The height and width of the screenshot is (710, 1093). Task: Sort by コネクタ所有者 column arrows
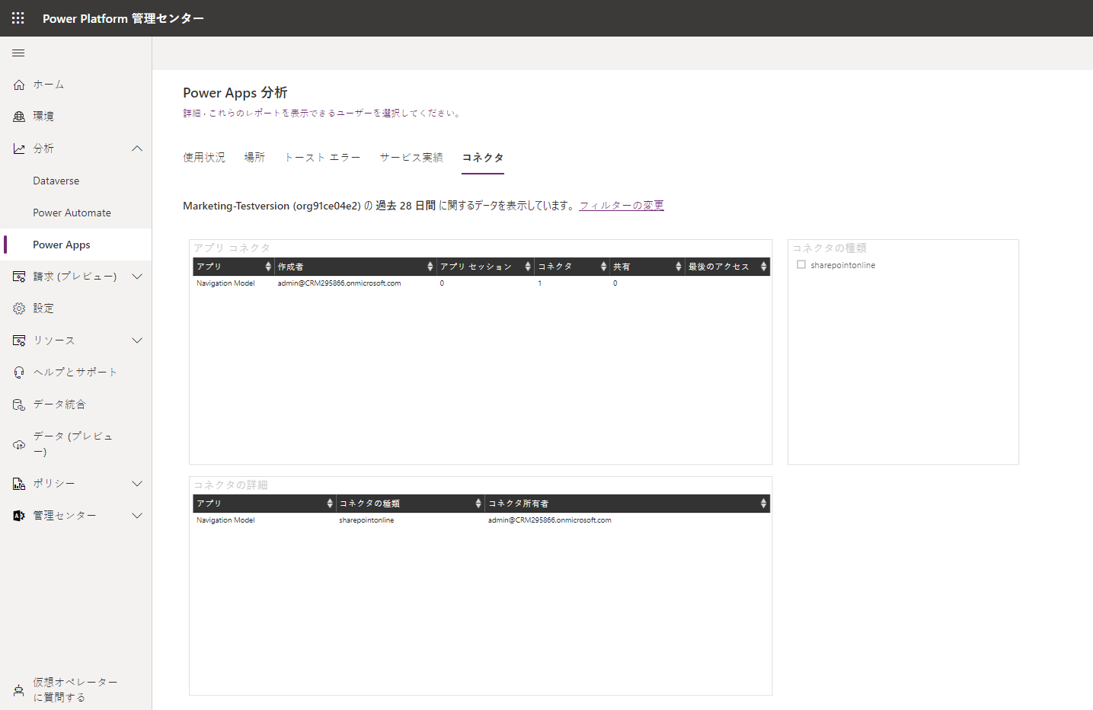(x=763, y=504)
